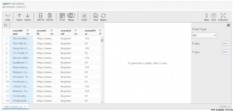Click Abc type badge of courseLevel
The image size is (233, 111).
pyautogui.click(x=76, y=34)
